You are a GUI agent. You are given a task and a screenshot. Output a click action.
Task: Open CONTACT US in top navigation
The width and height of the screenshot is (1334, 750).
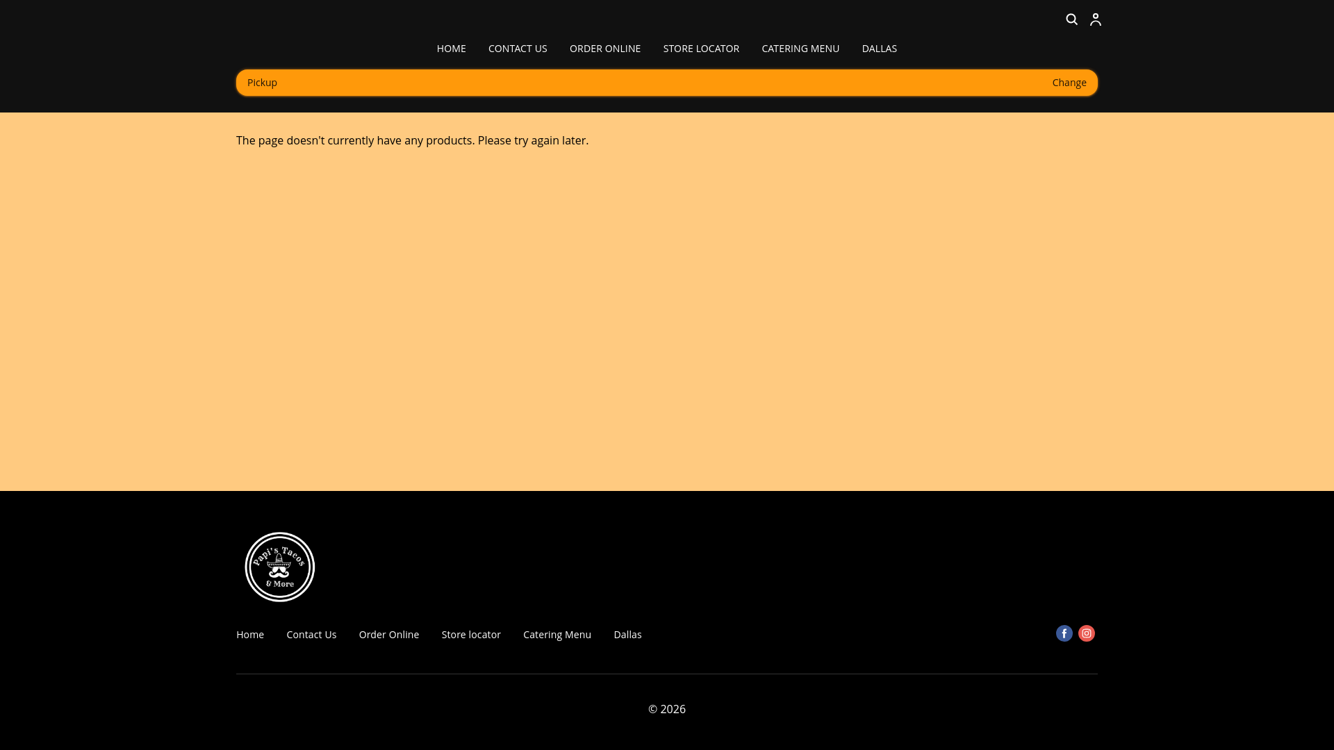tap(518, 49)
